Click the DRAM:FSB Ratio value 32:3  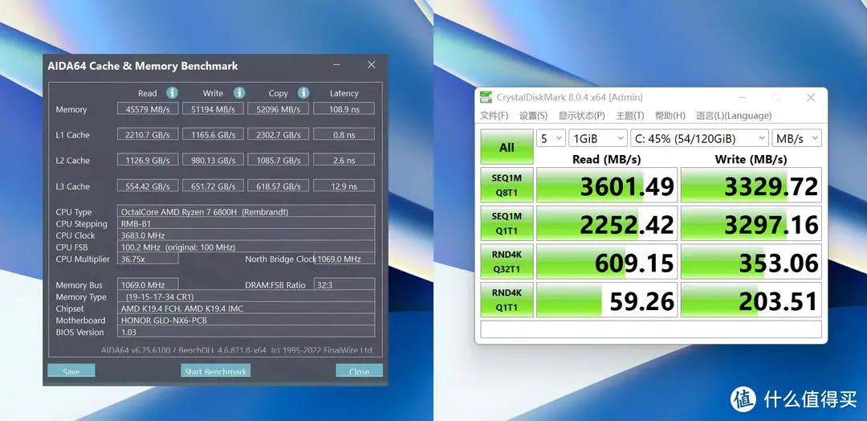click(x=344, y=284)
